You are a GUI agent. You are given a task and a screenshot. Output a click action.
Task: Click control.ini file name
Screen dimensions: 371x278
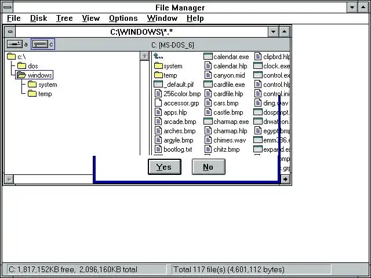(277, 94)
